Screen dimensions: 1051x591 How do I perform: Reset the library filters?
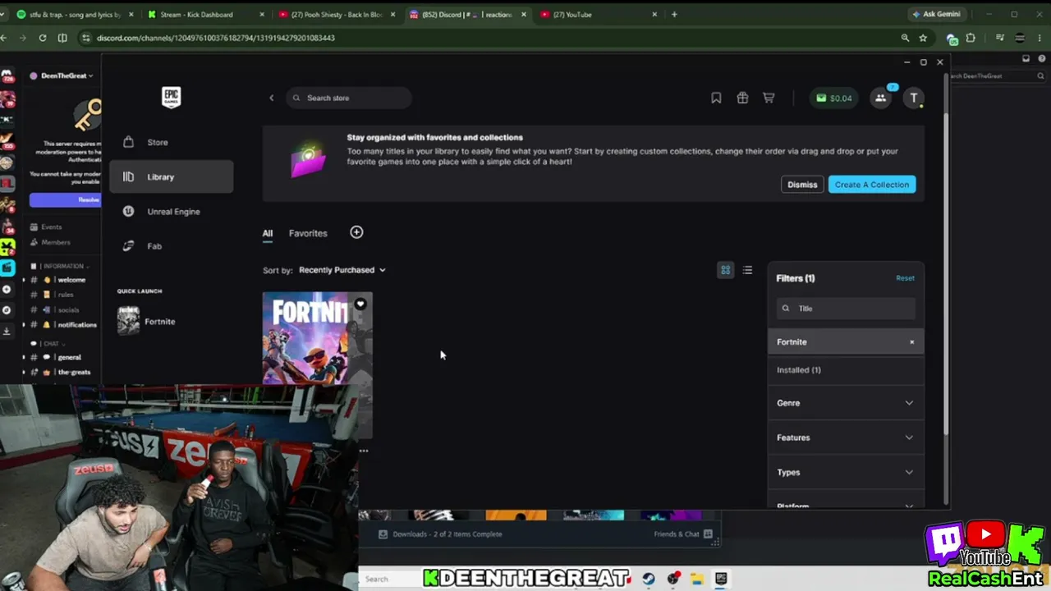905,278
